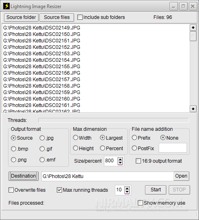Select the .png output format
Viewport: 199px width, 220px height.
13,160
